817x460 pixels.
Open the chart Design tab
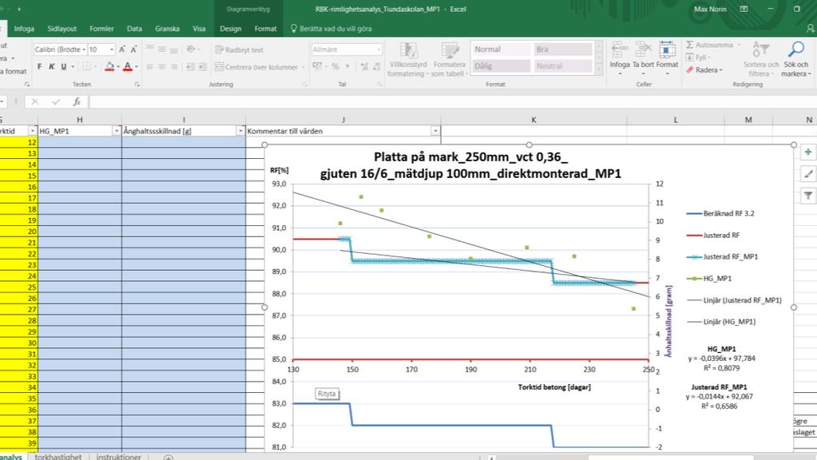(x=230, y=29)
